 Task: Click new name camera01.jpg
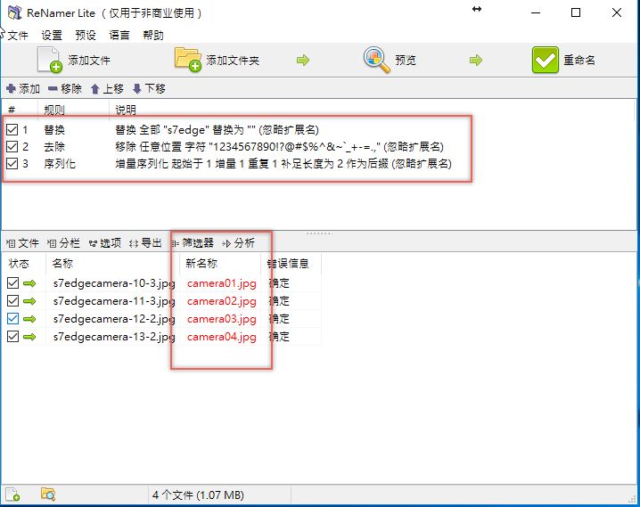coord(222,283)
